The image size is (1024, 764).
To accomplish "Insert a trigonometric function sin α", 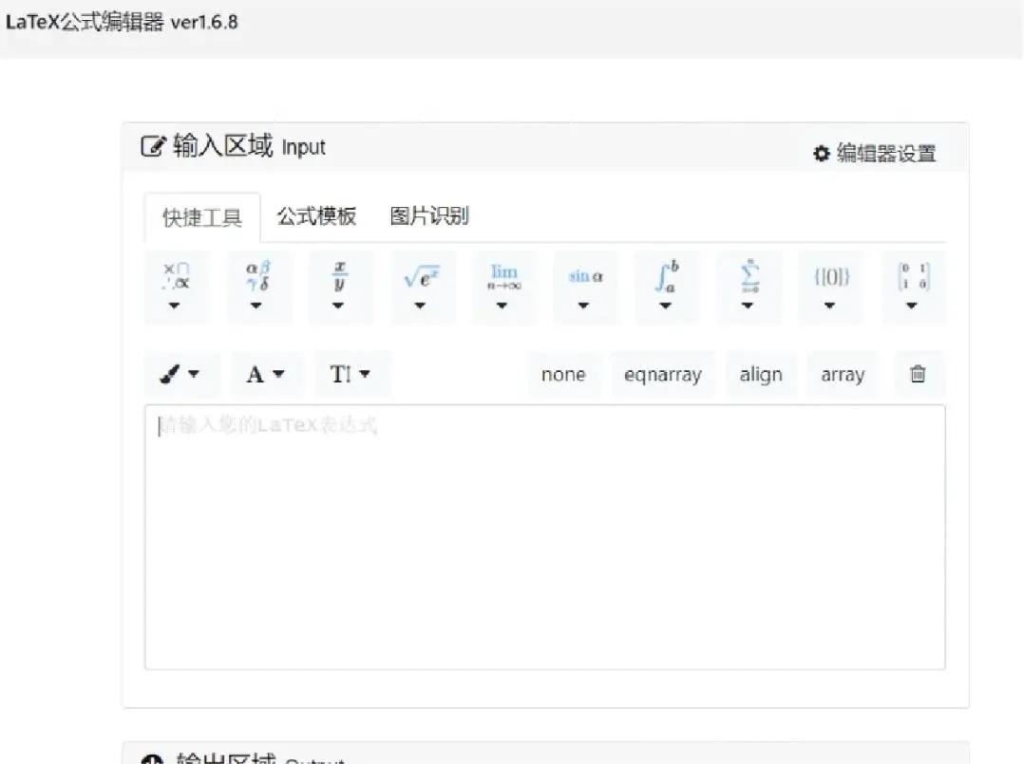I will tap(585, 275).
